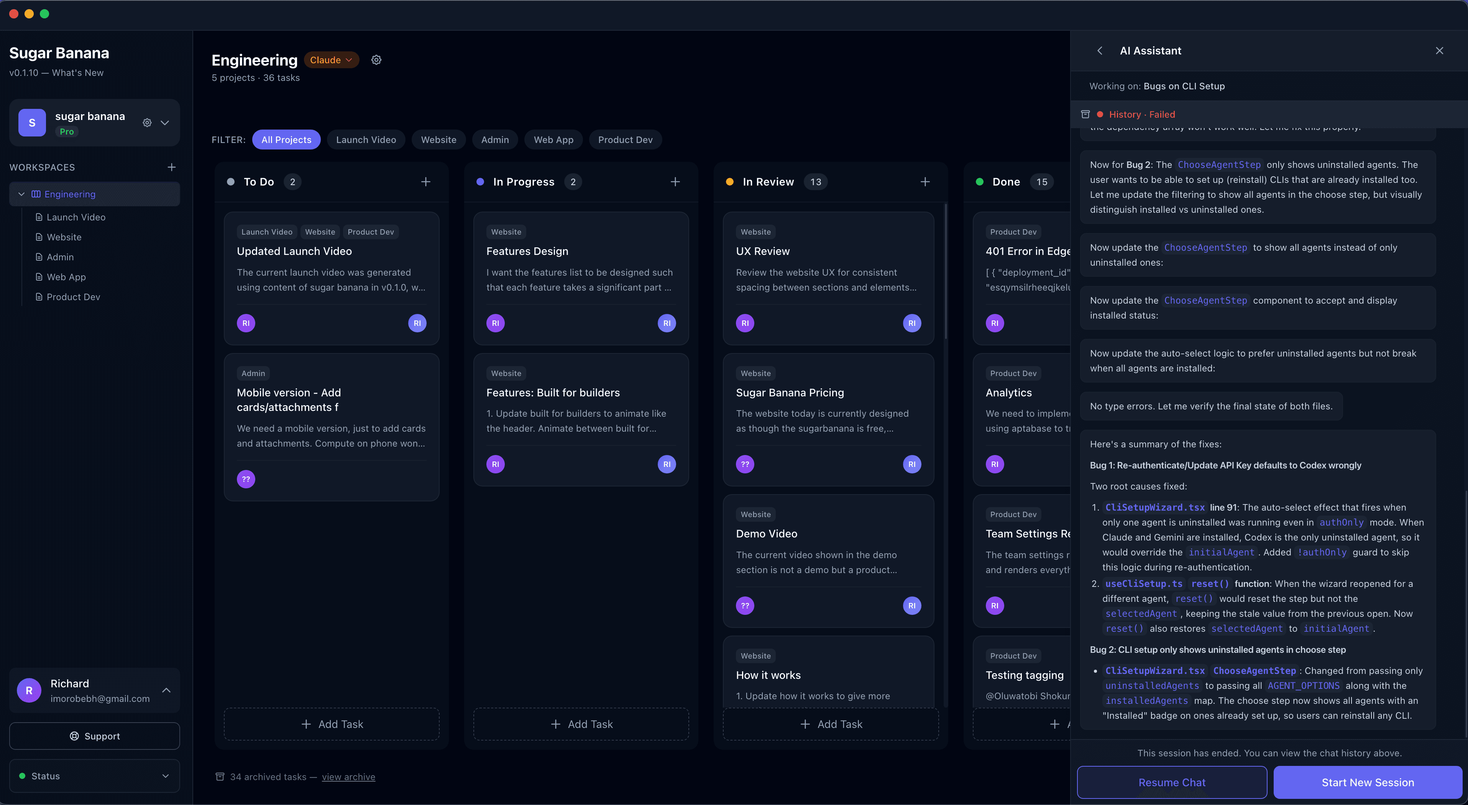Go back in AI Assistant panel

[x=1100, y=51]
